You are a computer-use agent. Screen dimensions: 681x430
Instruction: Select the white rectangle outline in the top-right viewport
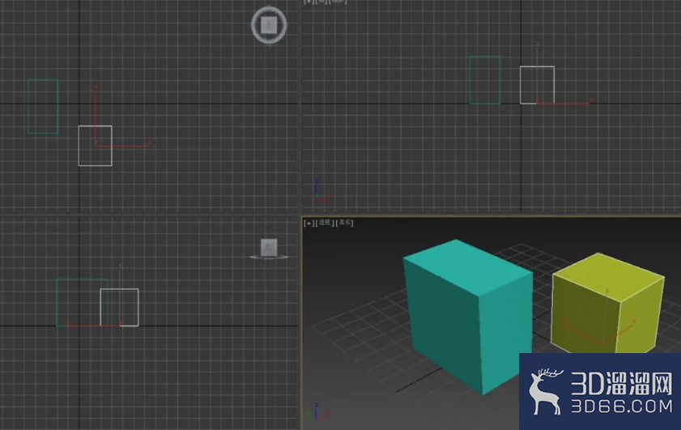pos(537,85)
